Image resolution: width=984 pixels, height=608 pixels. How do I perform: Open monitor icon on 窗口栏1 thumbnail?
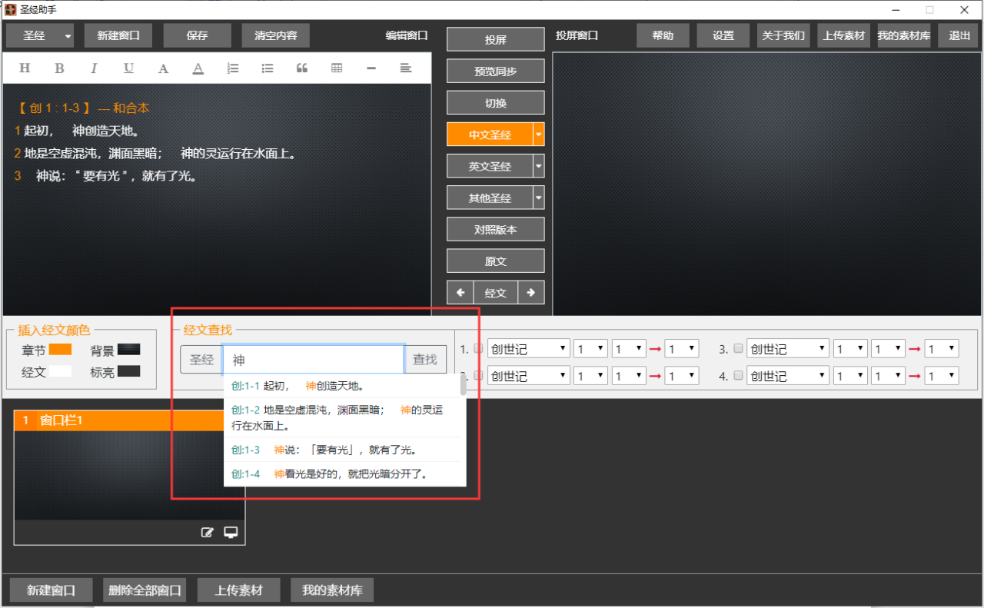(x=231, y=533)
